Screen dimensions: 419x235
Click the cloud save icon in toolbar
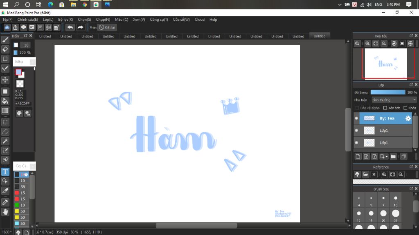pos(7,27)
